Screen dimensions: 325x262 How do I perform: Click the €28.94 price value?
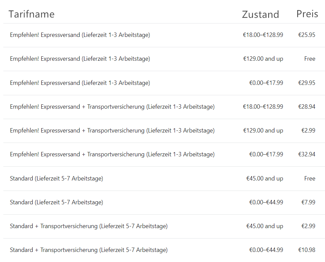307,107
